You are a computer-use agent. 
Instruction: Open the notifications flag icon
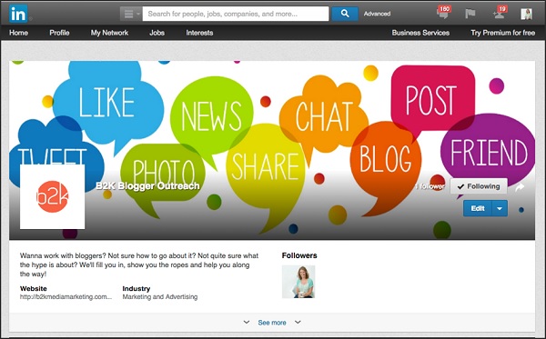pos(470,14)
